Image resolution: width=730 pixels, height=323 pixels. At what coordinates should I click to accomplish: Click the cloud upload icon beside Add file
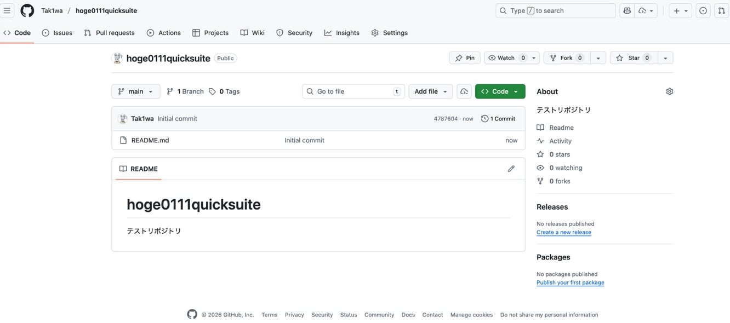pyautogui.click(x=464, y=91)
